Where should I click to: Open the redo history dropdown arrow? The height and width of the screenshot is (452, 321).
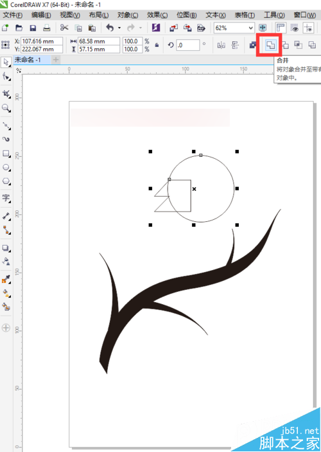[x=141, y=28]
